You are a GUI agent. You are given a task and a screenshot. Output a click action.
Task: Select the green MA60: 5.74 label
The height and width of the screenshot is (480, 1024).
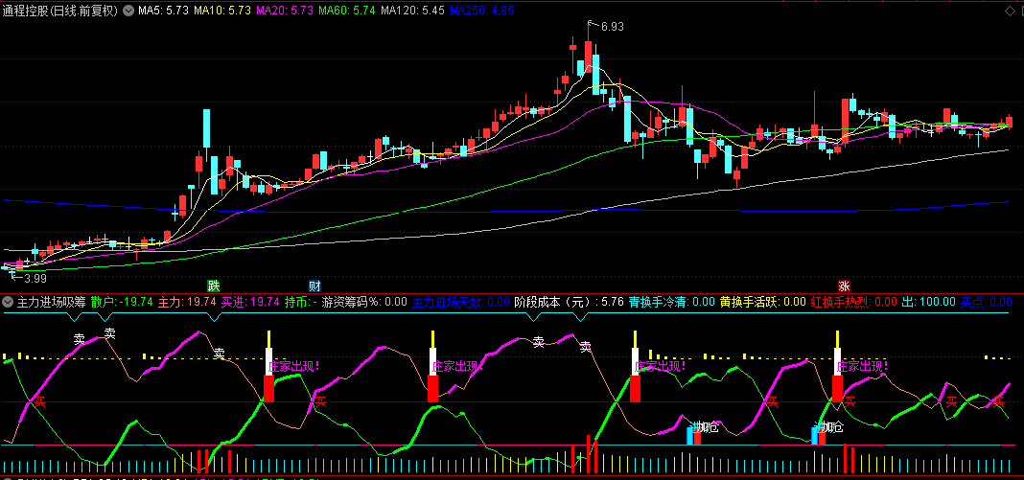[347, 11]
